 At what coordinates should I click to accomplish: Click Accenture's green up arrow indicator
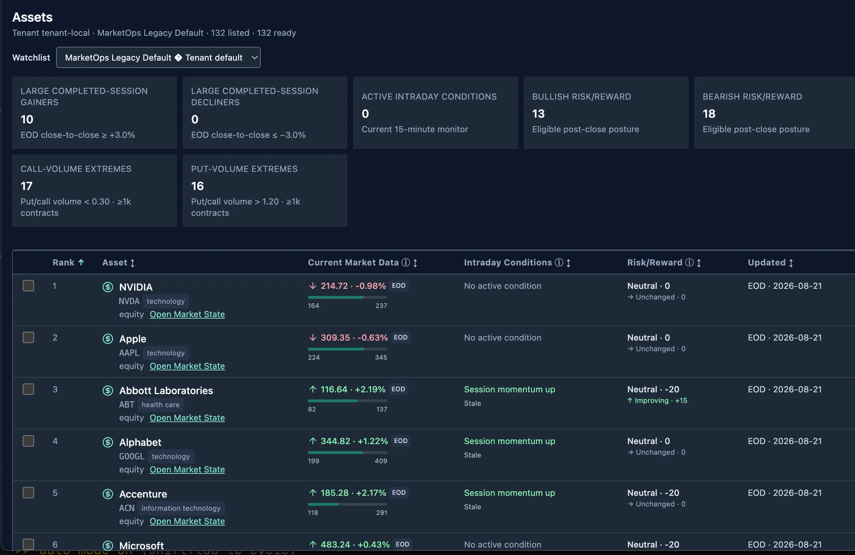(x=313, y=493)
